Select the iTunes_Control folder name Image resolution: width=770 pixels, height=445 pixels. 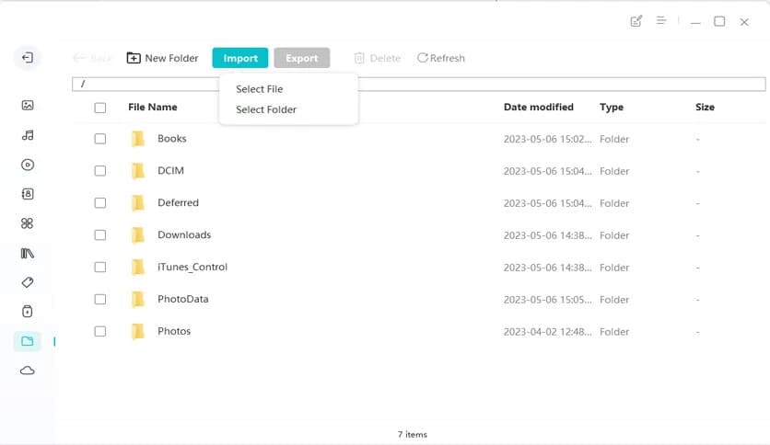[192, 268]
